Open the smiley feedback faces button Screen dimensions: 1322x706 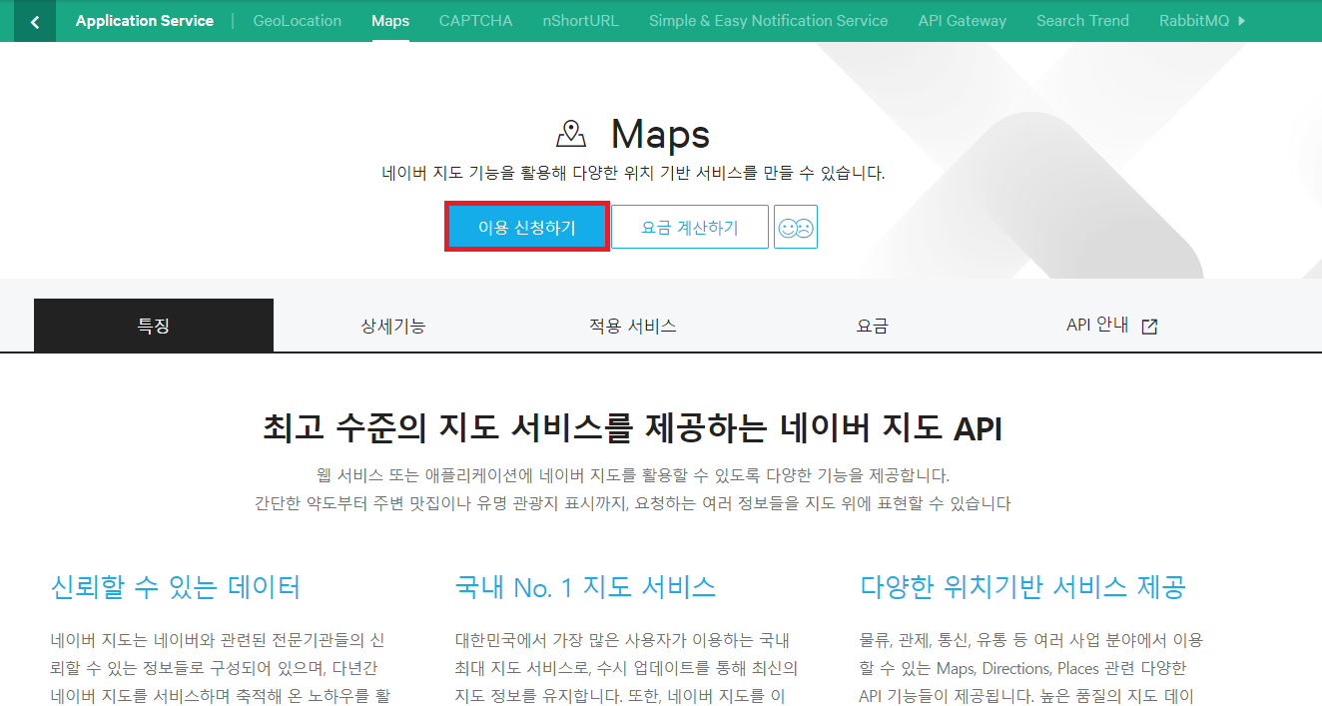[796, 227]
